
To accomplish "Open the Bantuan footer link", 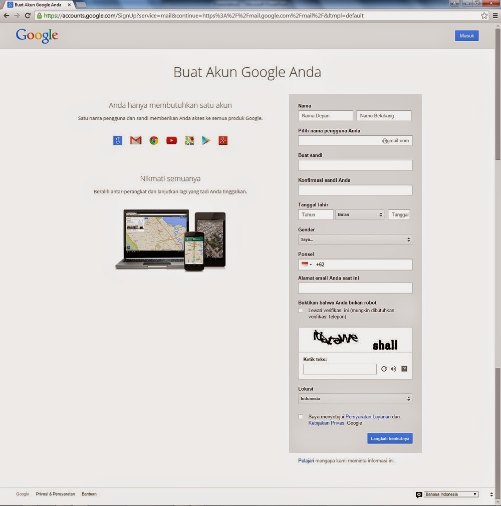I will point(89,494).
